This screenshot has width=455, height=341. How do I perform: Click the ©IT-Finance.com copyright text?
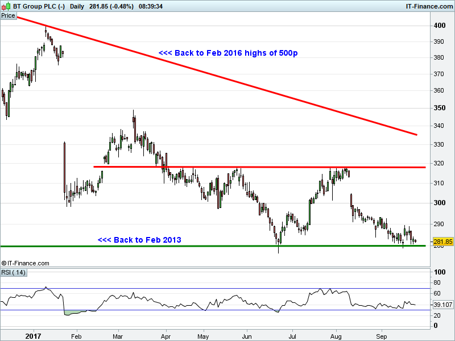pyautogui.click(x=25, y=263)
